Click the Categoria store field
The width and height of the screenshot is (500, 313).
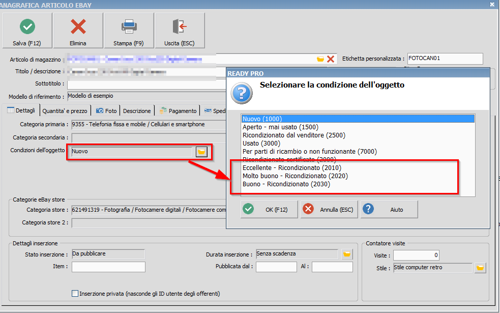pos(149,210)
